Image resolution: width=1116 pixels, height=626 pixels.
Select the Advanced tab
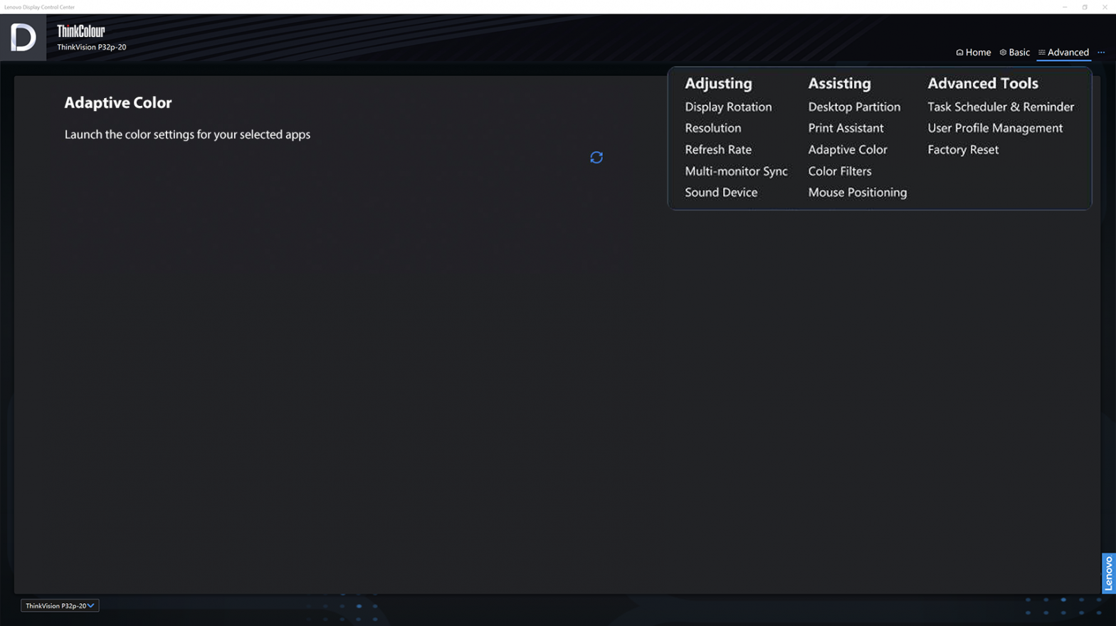point(1063,52)
